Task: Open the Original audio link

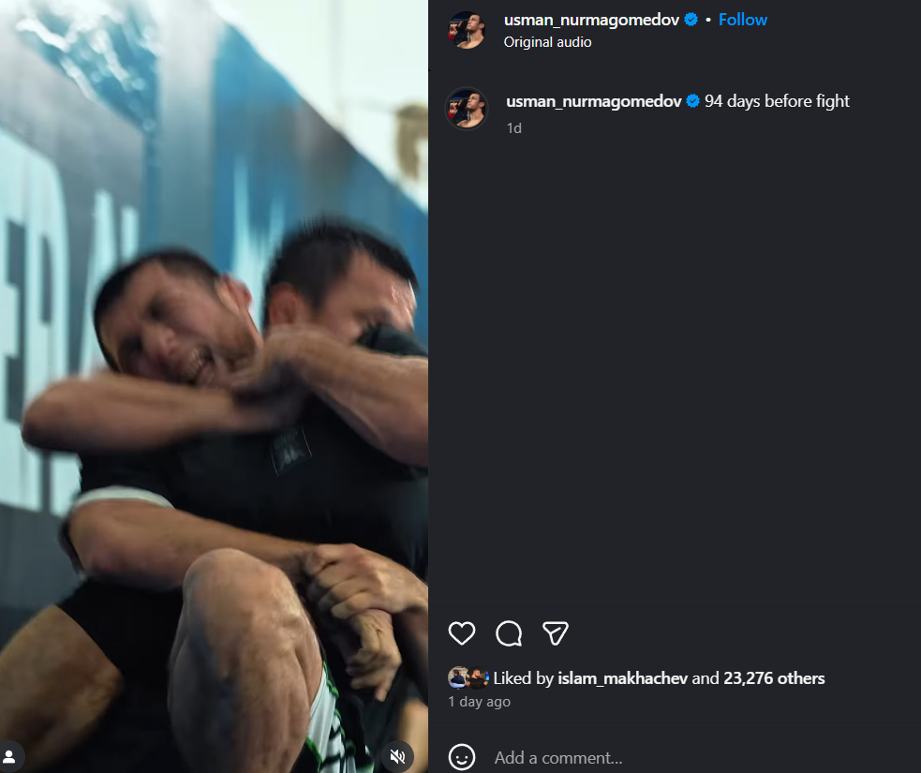Action: pyautogui.click(x=547, y=42)
